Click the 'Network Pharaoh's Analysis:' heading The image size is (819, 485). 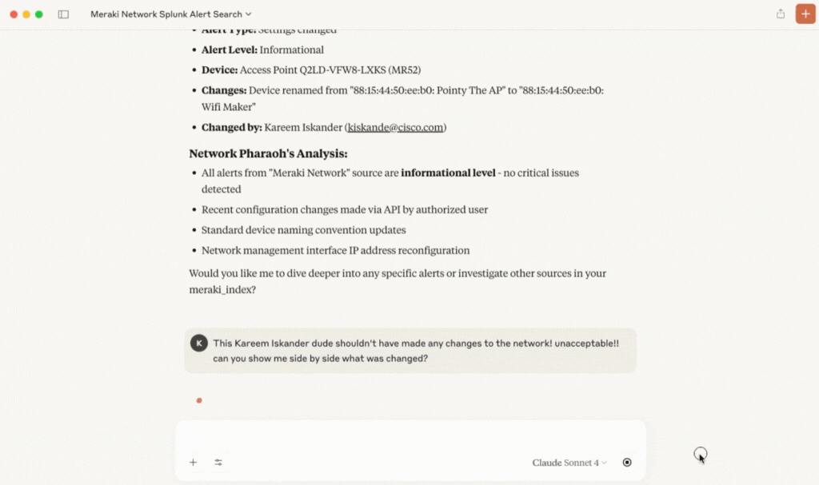pos(268,153)
